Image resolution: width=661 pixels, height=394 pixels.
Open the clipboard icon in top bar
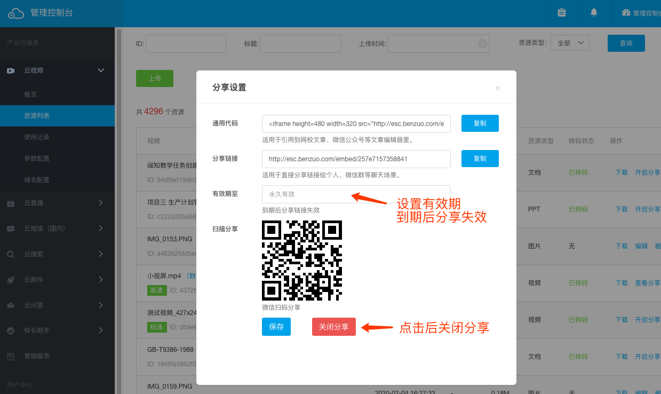click(562, 13)
